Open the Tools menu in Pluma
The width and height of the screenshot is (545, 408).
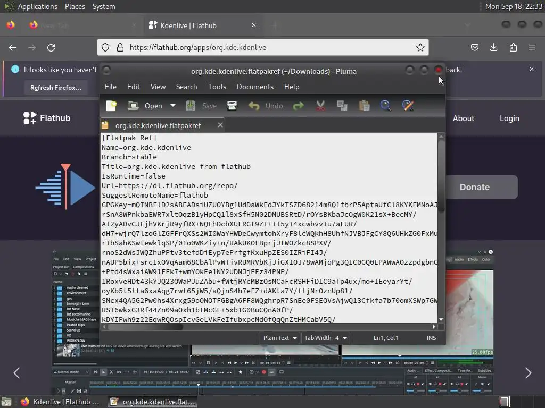pos(217,87)
